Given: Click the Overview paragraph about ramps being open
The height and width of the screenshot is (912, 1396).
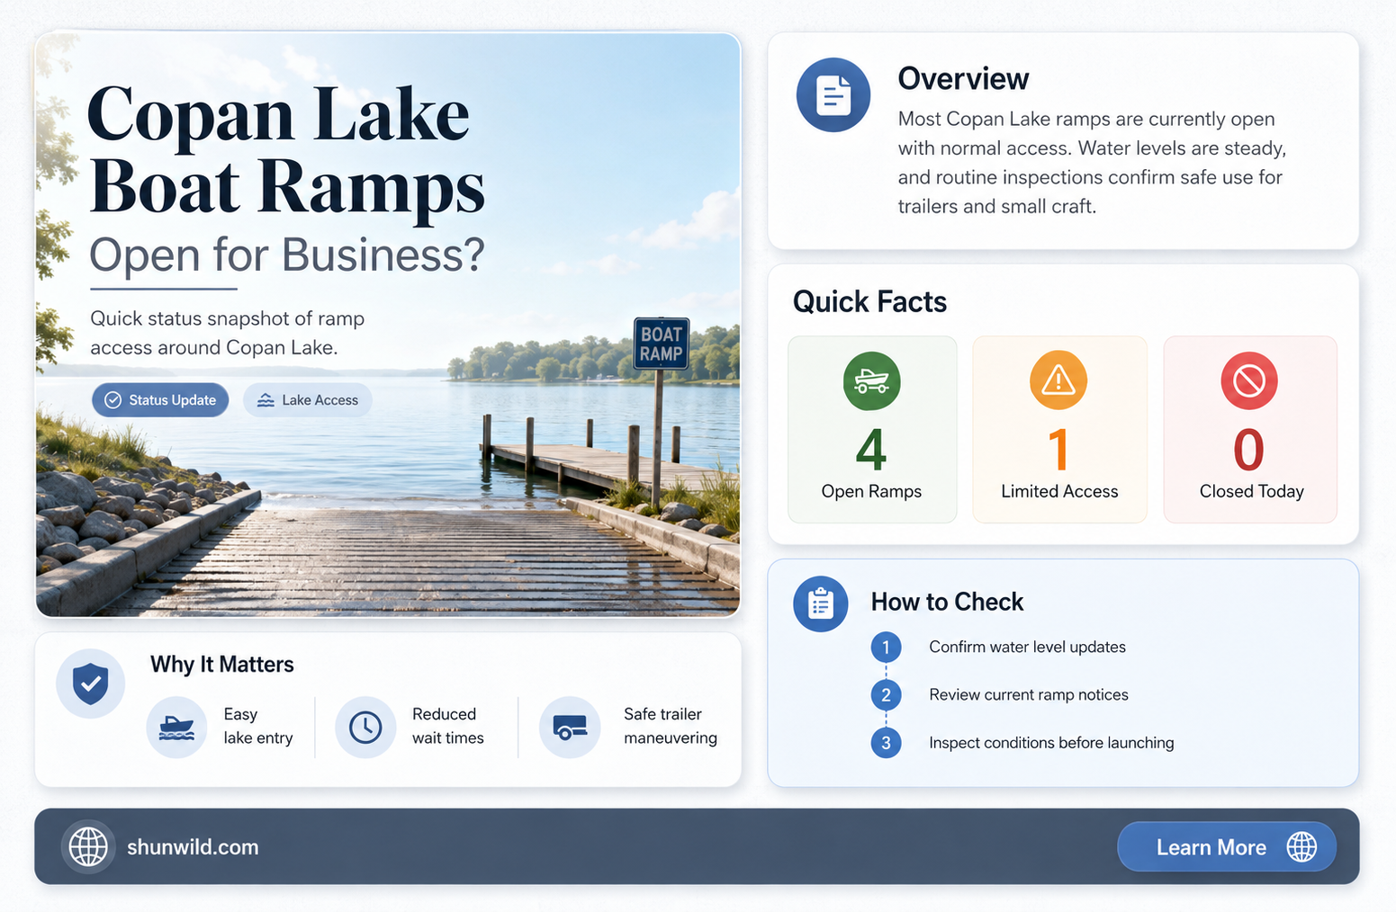Looking at the screenshot, I should coord(1092,163).
